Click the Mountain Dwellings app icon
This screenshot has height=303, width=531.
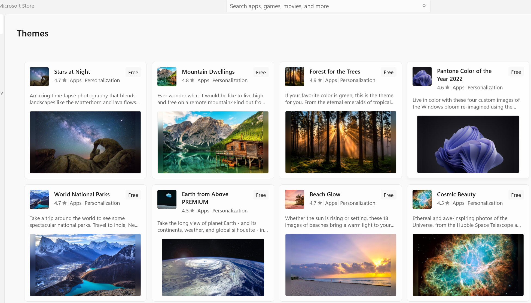[167, 77]
